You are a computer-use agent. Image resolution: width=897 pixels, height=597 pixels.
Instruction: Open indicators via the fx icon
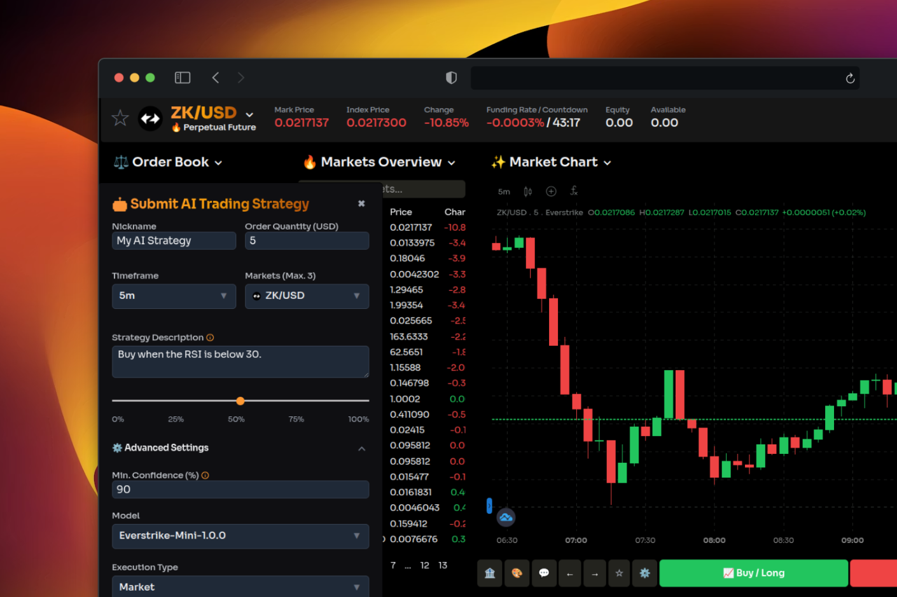click(574, 191)
